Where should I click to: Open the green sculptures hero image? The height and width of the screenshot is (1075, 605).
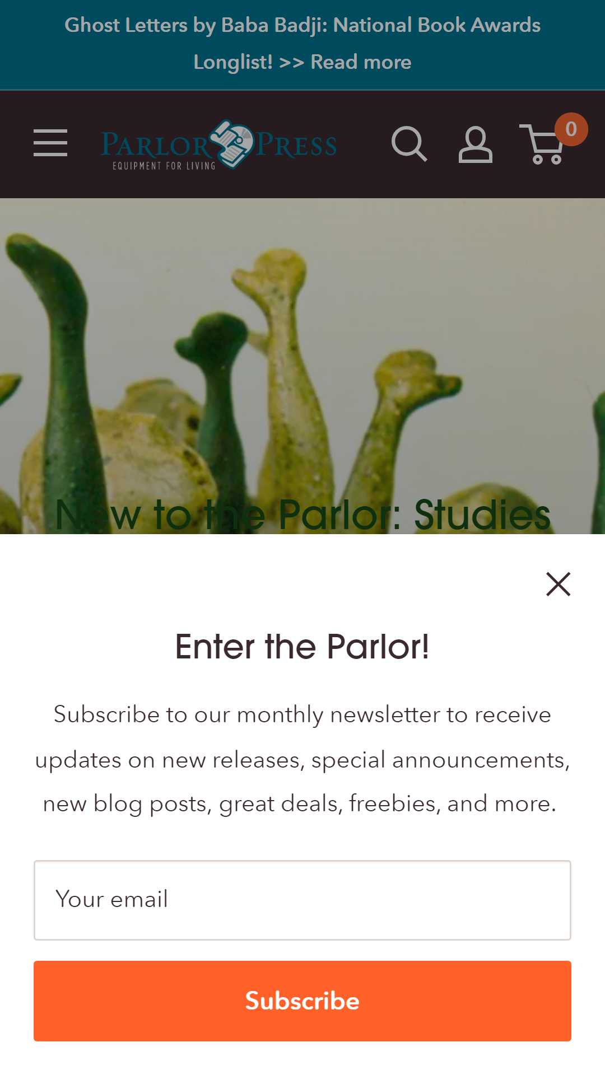point(302,366)
